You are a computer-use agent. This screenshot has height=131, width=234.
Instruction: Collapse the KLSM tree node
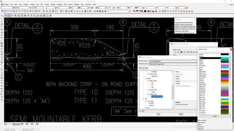[x=146, y=79]
